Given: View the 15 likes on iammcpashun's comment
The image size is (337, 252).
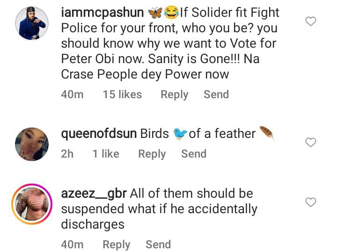Looking at the screenshot, I should [x=122, y=94].
